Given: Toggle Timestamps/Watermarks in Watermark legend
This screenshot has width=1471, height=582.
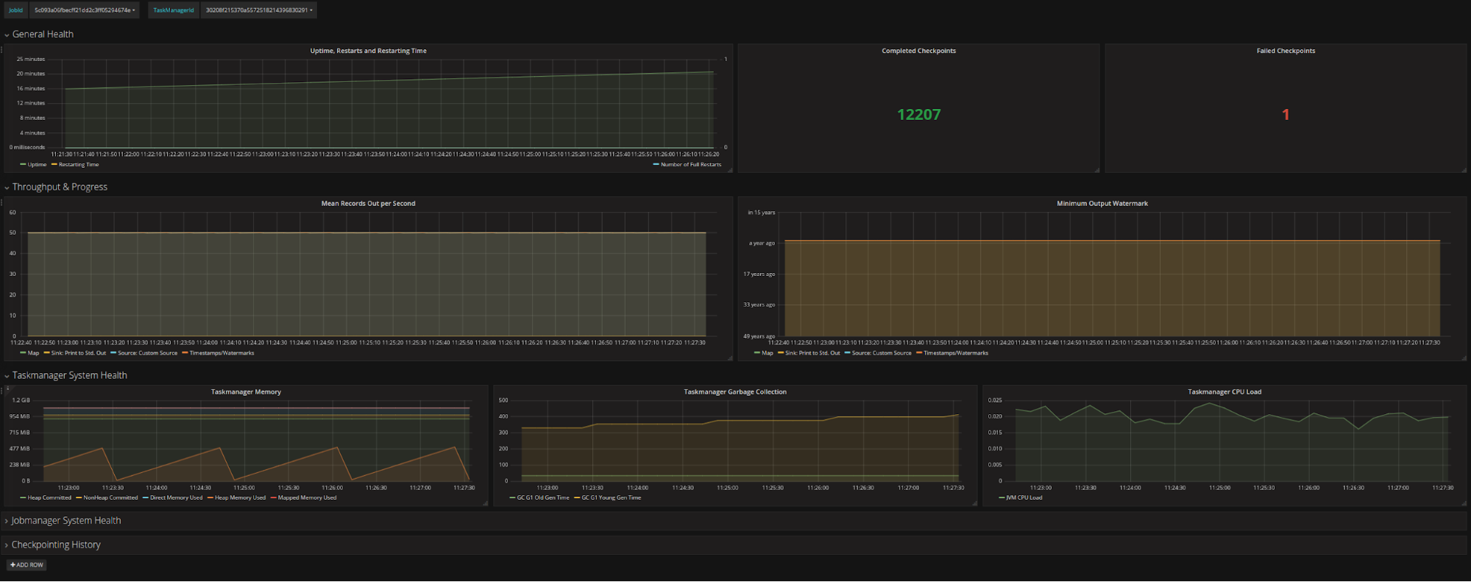Looking at the screenshot, I should pos(956,353).
